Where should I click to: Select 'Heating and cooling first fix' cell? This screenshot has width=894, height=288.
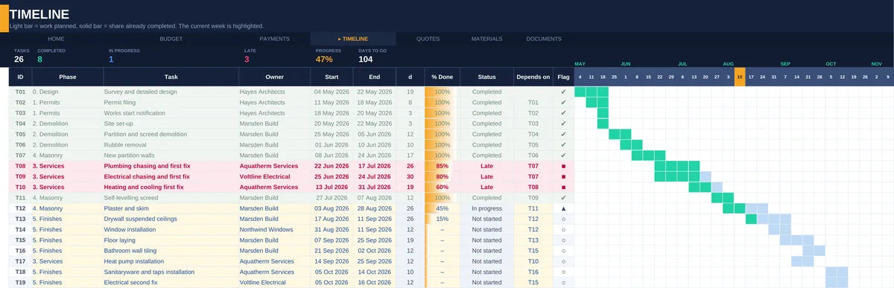point(171,188)
